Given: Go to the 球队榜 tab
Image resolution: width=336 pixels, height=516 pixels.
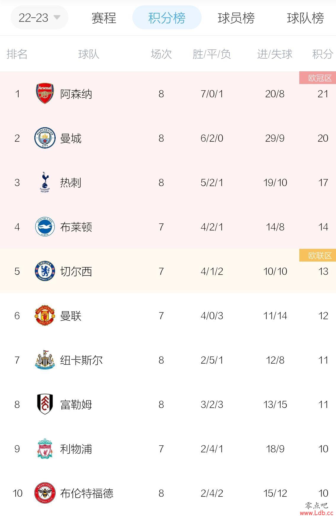Looking at the screenshot, I should point(305,18).
